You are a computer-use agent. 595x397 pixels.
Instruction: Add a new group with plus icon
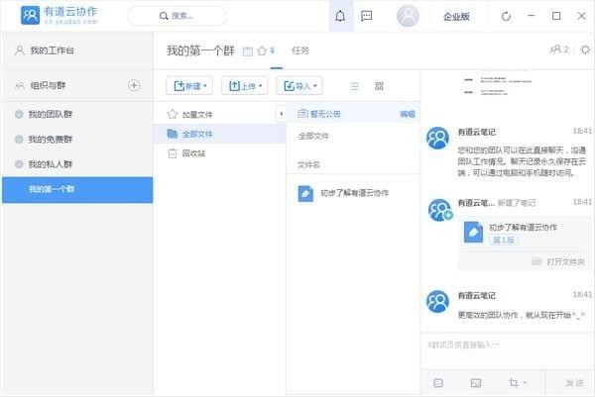coord(134,85)
